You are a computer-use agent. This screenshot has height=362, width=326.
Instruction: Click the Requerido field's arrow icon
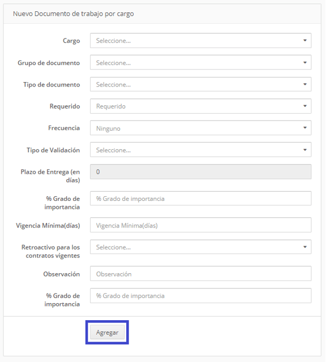(305, 106)
